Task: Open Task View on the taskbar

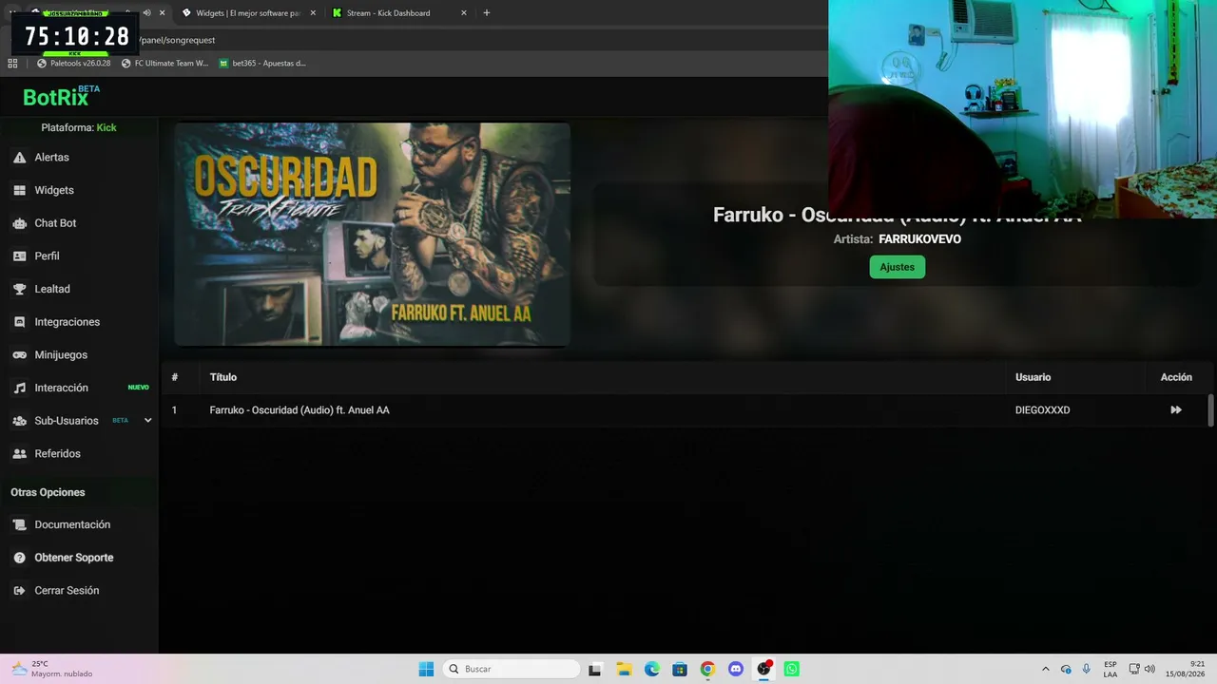Action: [x=595, y=669]
